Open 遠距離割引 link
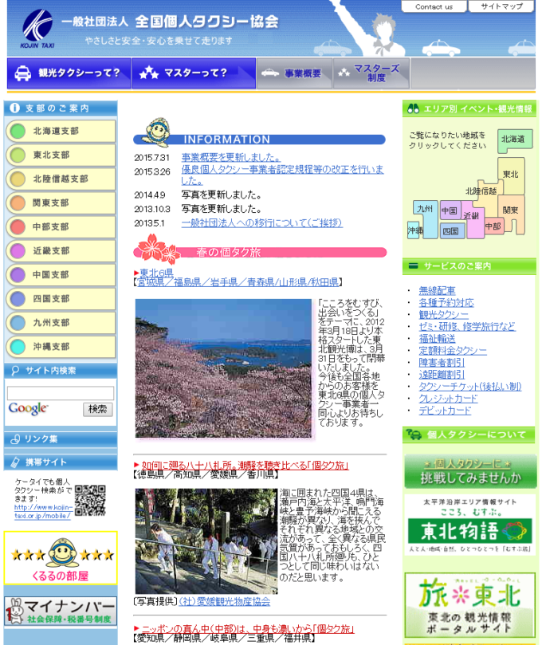542x645 pixels. [x=442, y=375]
